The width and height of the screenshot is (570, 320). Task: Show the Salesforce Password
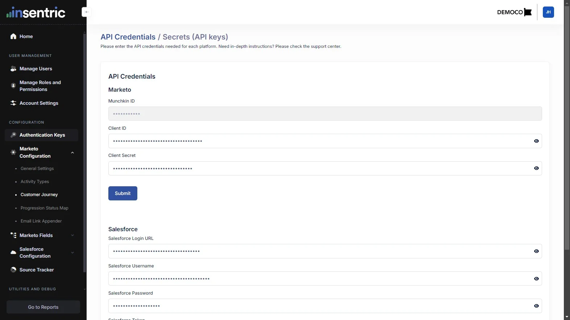pyautogui.click(x=536, y=306)
